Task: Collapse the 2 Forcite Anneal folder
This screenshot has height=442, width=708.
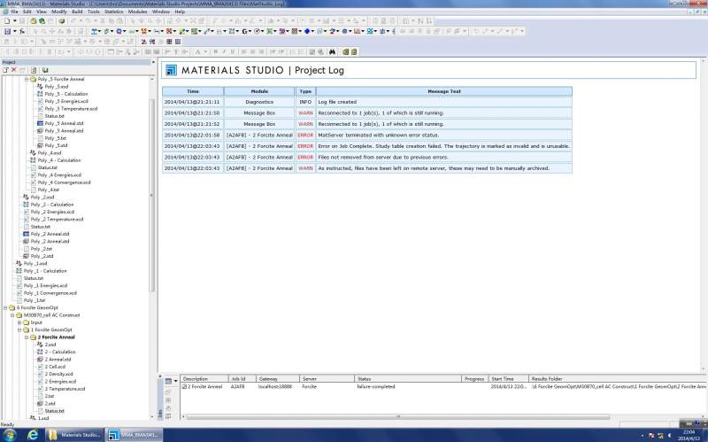Action: [x=27, y=337]
